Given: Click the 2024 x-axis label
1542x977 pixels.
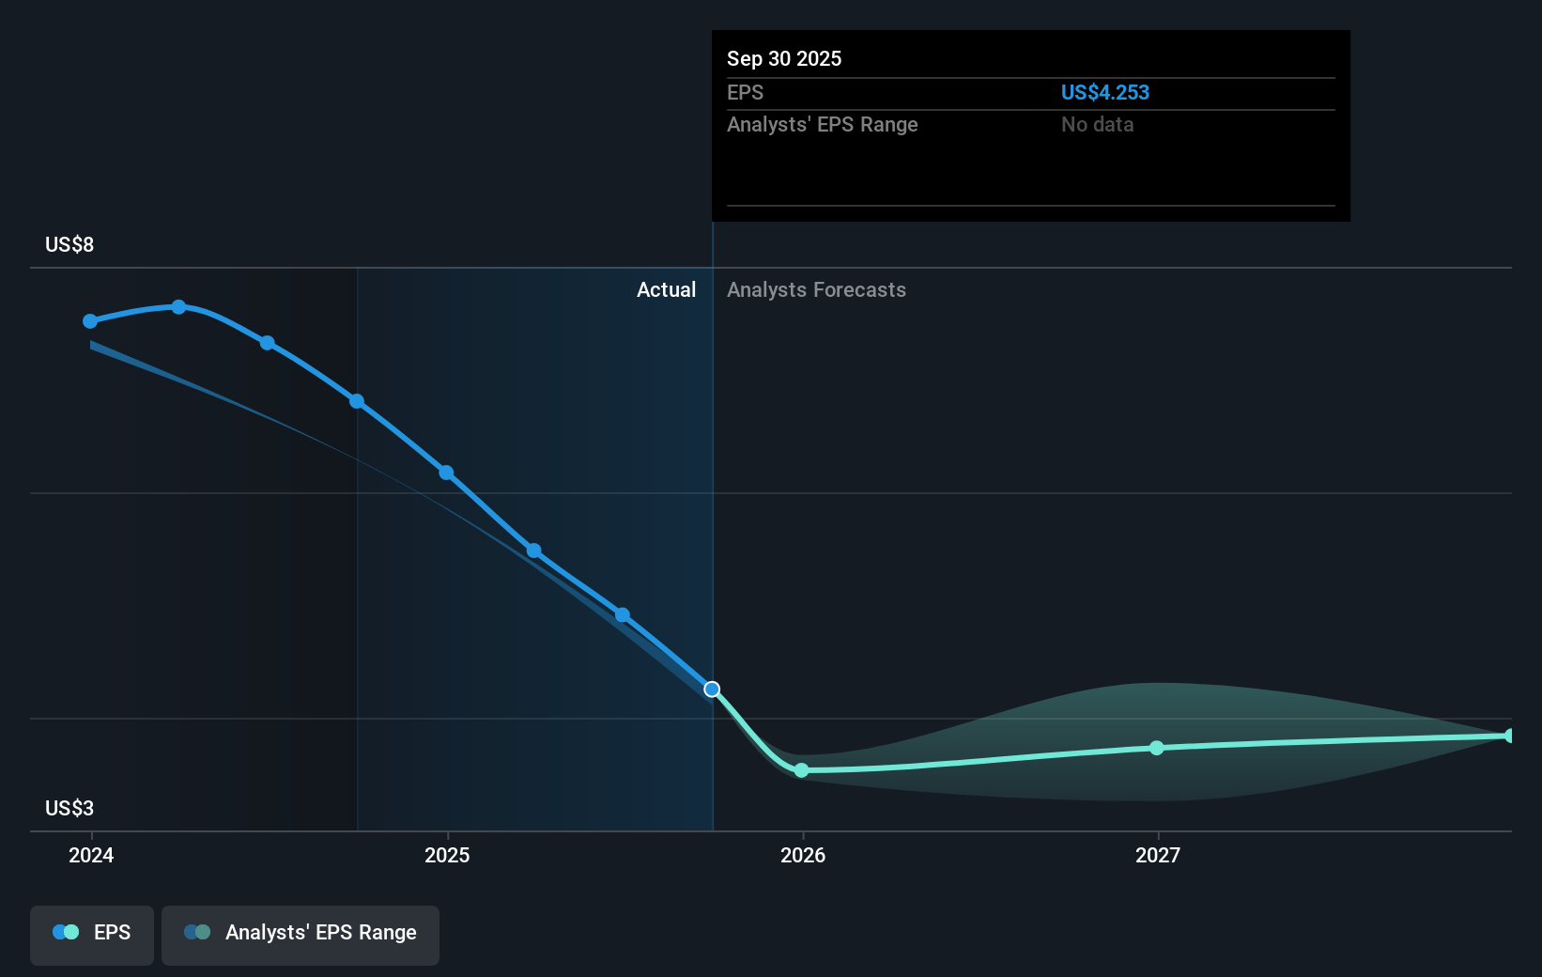Looking at the screenshot, I should (91, 855).
